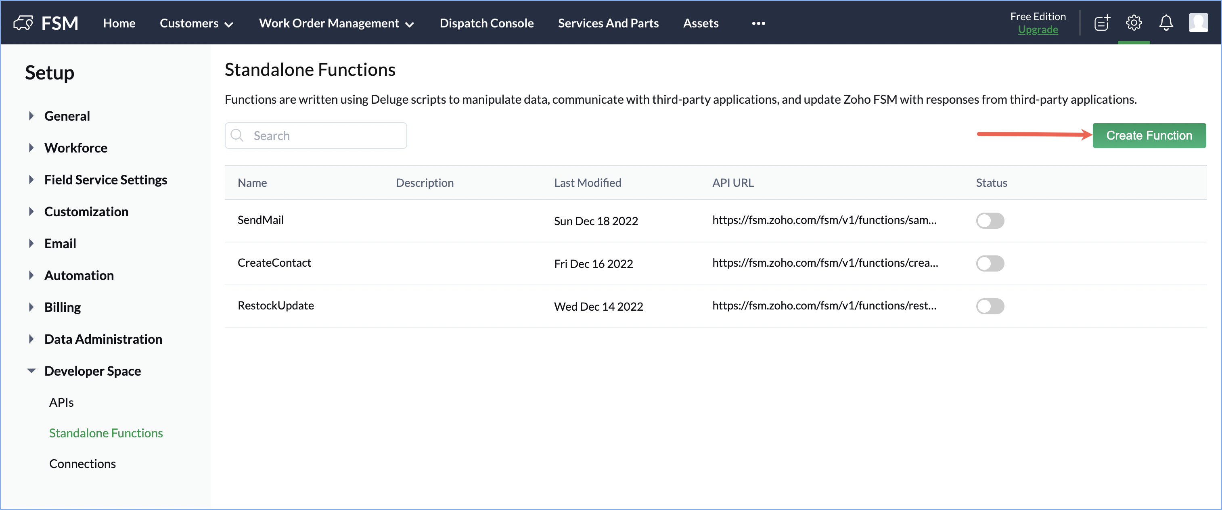Open the quick create icon
Image resolution: width=1222 pixels, height=510 pixels.
click(x=1102, y=23)
